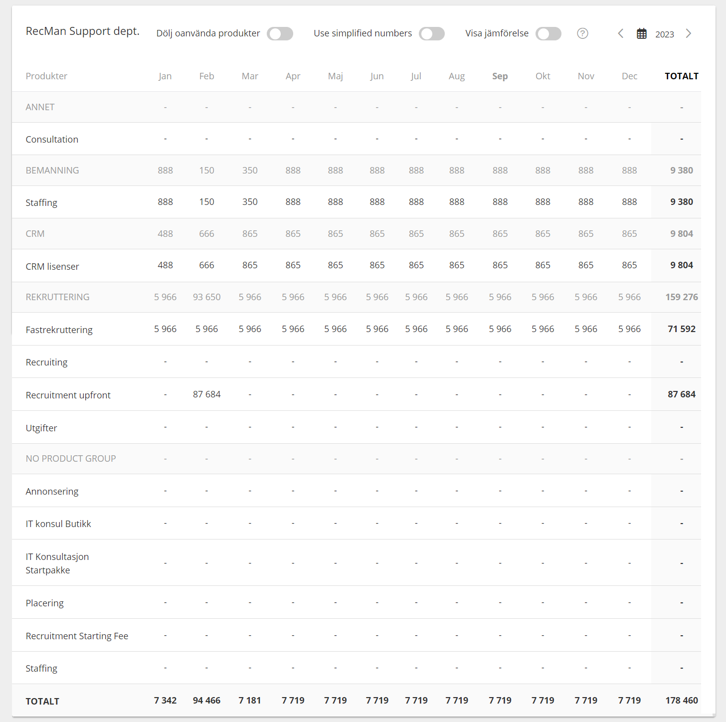The image size is (726, 722).
Task: Turn on Visa jämförelse toggle
Action: coord(548,33)
